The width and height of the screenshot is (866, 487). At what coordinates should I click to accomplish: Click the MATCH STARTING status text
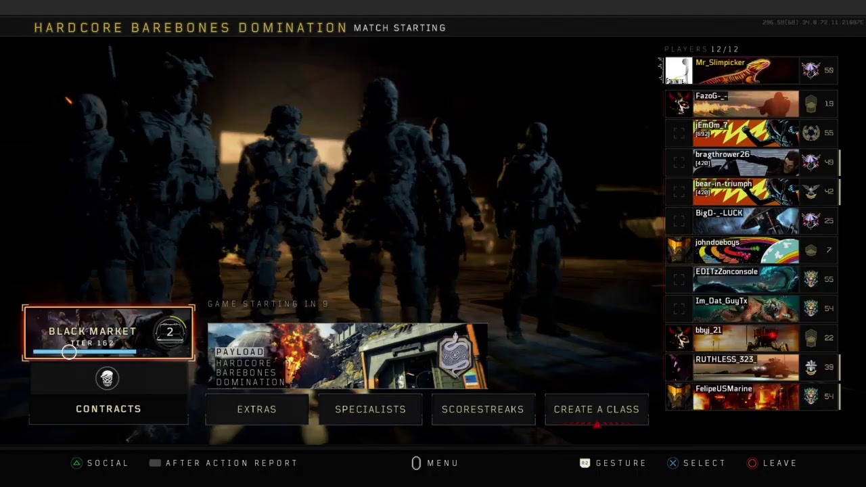click(400, 28)
